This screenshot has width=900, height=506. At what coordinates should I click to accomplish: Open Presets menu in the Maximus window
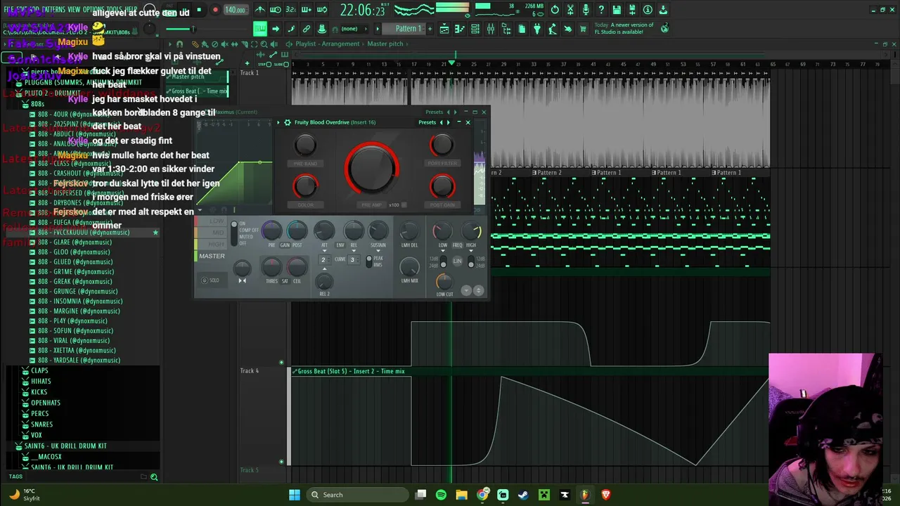[x=435, y=112]
